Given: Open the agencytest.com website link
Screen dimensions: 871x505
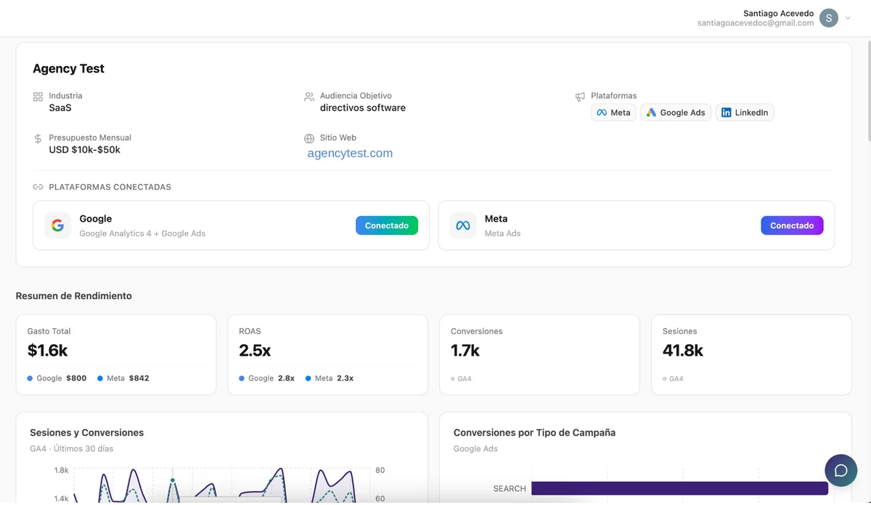Looking at the screenshot, I should (x=349, y=153).
